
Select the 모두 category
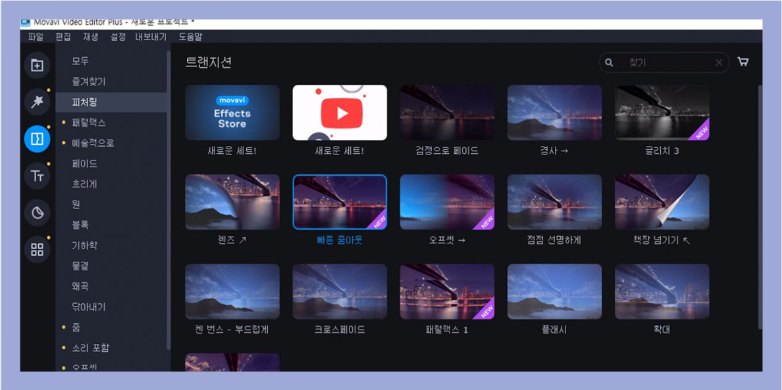tap(80, 61)
